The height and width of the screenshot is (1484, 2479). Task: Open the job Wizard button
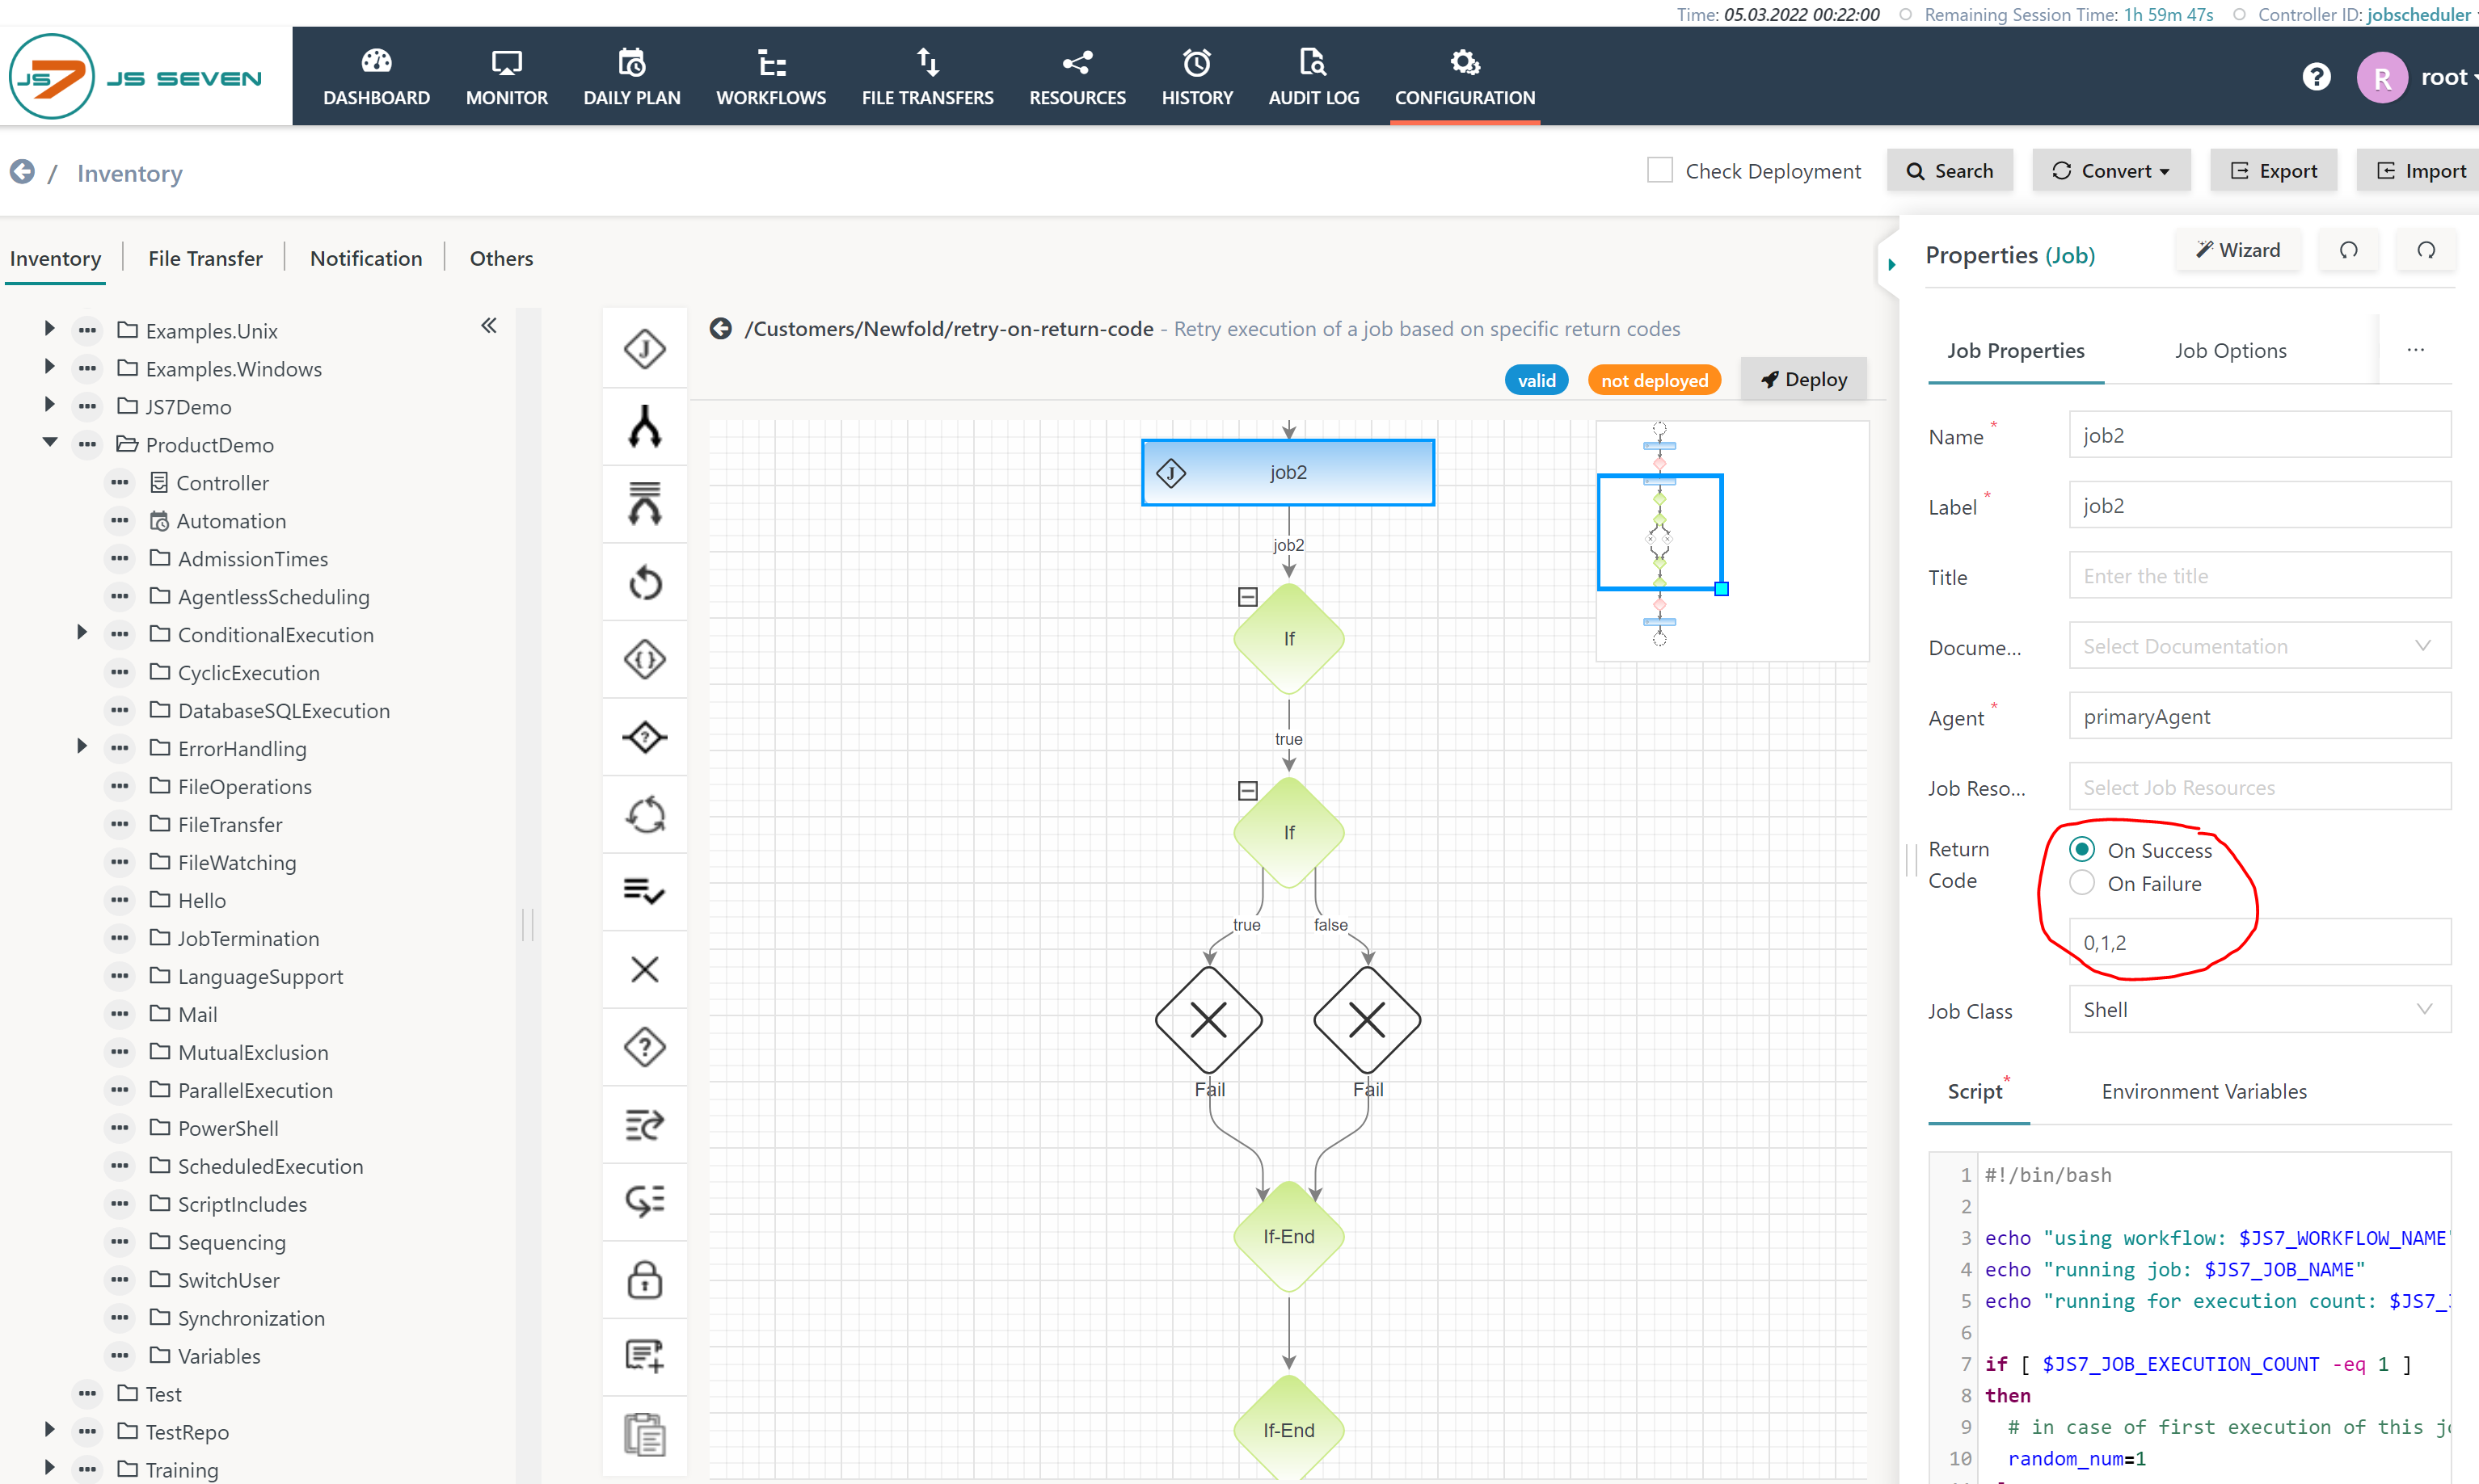[2238, 250]
